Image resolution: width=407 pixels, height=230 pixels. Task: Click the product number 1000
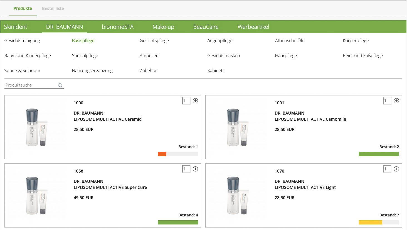pos(78,103)
